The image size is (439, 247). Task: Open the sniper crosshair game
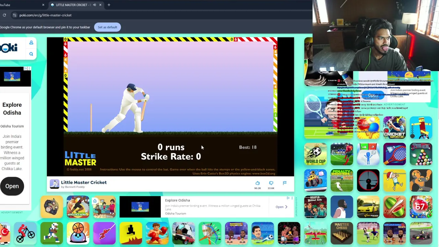tap(368, 180)
